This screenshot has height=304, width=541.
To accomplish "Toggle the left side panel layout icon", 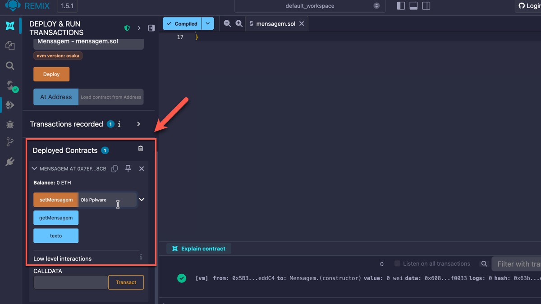I will [x=401, y=6].
